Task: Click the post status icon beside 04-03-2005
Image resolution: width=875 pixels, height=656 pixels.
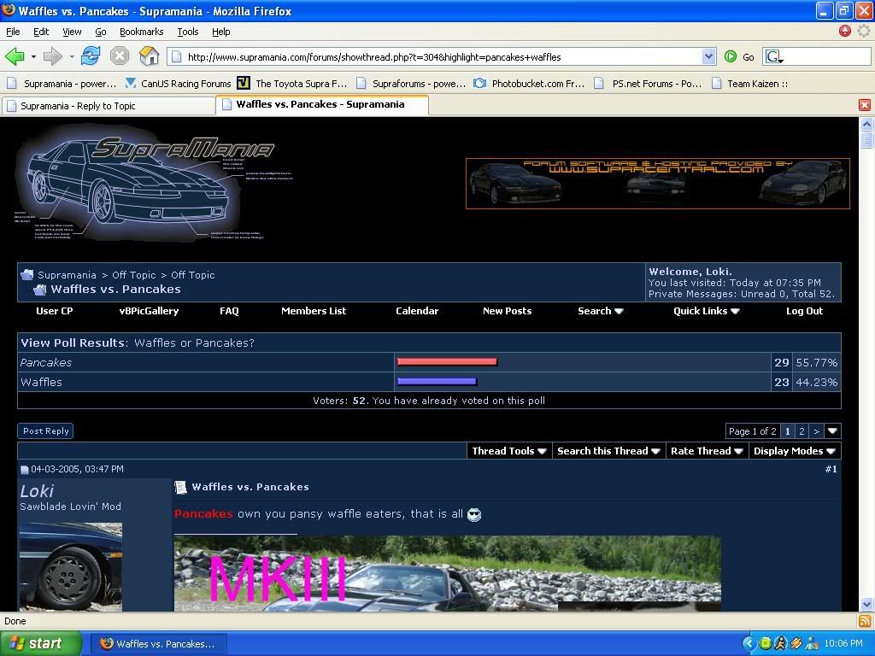Action: 24,470
